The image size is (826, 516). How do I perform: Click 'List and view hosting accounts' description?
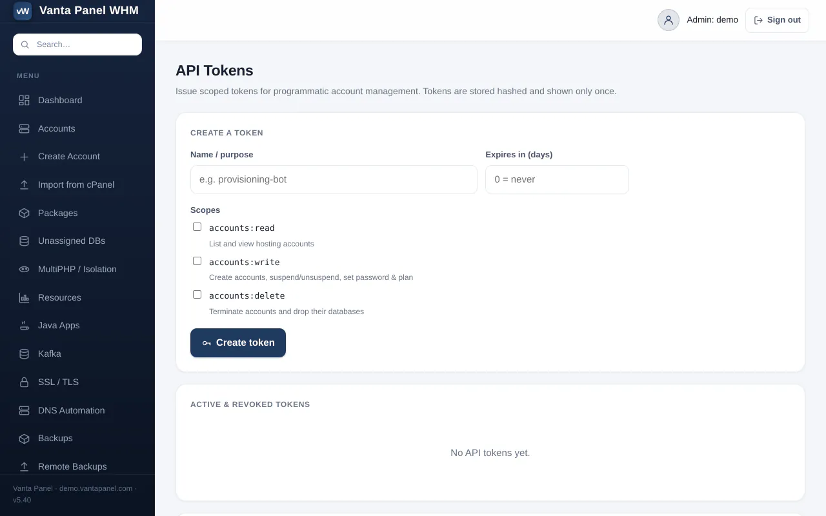pos(261,244)
